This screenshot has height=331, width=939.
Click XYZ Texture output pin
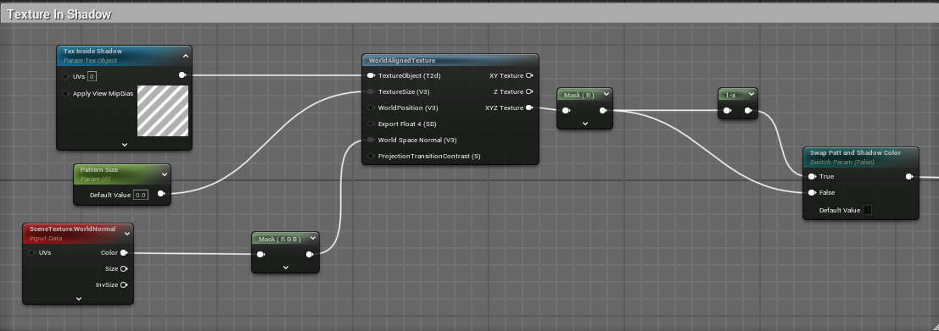click(529, 108)
